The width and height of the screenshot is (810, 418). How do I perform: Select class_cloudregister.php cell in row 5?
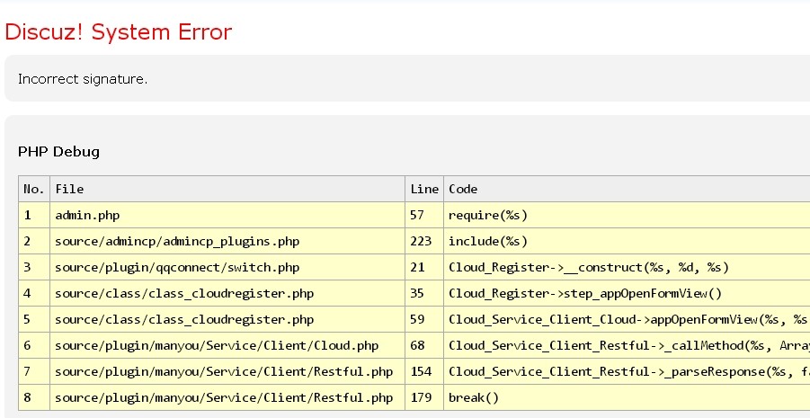pyautogui.click(x=227, y=320)
